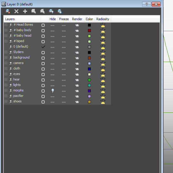Toggle Radiosity icon for shoes layer
Viewport: 173px width, 173px height.
coord(103,102)
